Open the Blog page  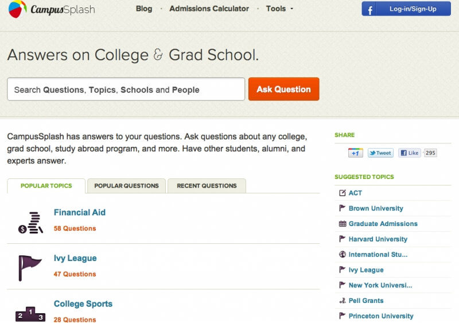pos(144,9)
